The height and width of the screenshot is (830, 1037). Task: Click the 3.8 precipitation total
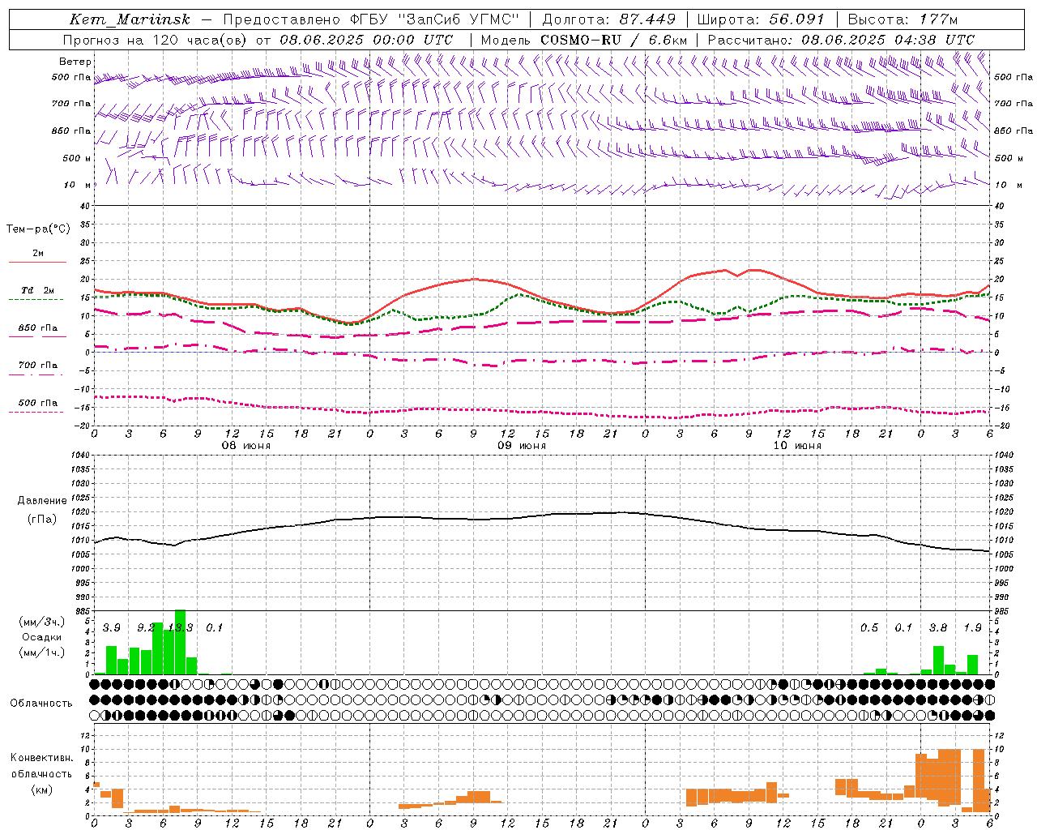(938, 628)
